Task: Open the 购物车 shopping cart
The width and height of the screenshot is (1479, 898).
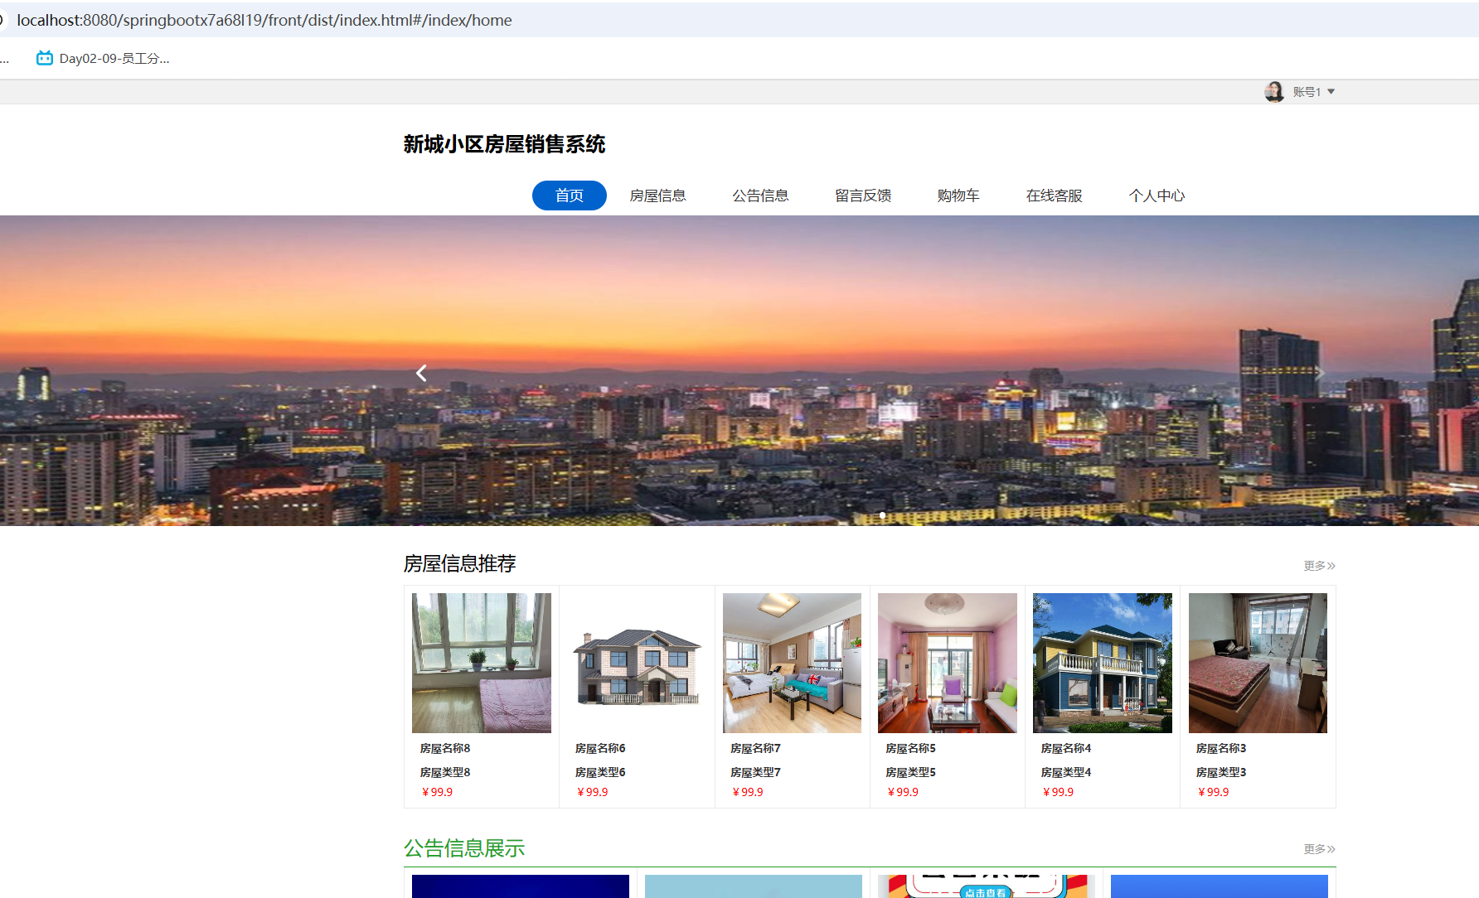Action: [958, 196]
